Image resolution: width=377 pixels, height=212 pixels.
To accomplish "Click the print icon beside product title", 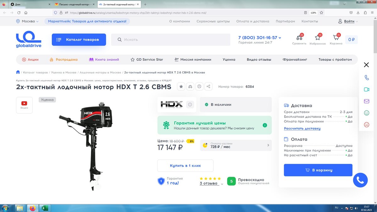I will [x=199, y=87].
